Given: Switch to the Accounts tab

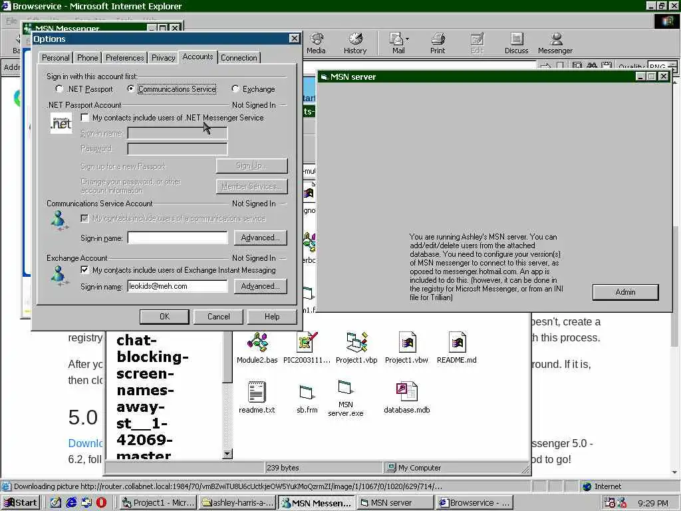Looking at the screenshot, I should (x=198, y=57).
